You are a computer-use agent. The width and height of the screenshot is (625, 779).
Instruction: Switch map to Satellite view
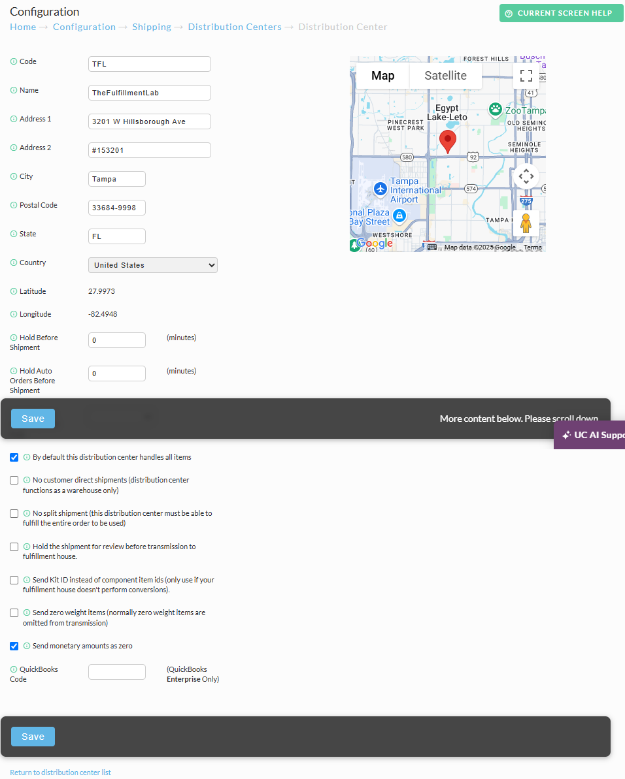click(445, 76)
